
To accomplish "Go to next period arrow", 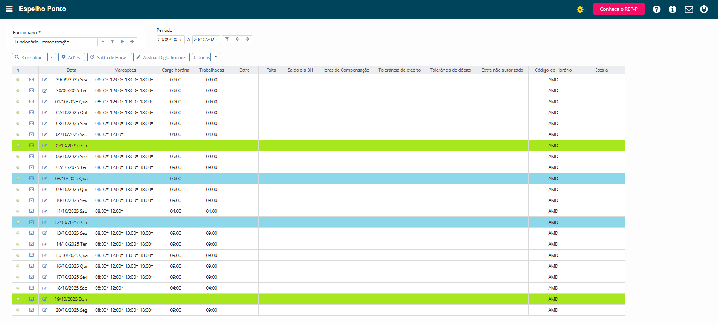I will 247,39.
